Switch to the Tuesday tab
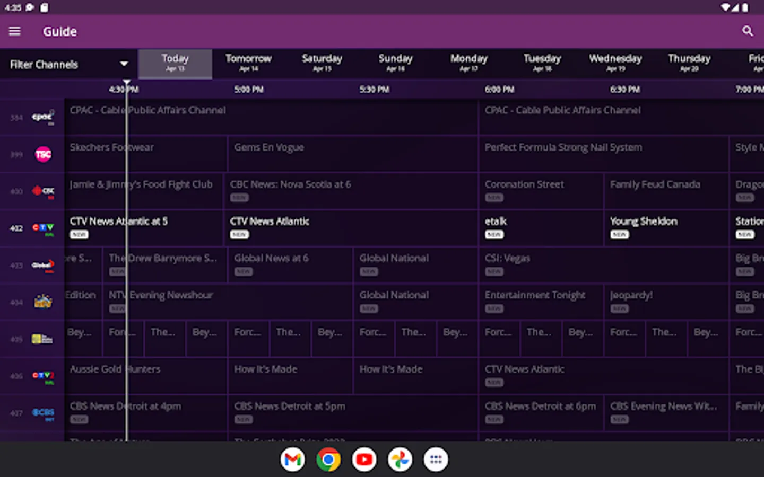764x477 pixels. [x=542, y=64]
